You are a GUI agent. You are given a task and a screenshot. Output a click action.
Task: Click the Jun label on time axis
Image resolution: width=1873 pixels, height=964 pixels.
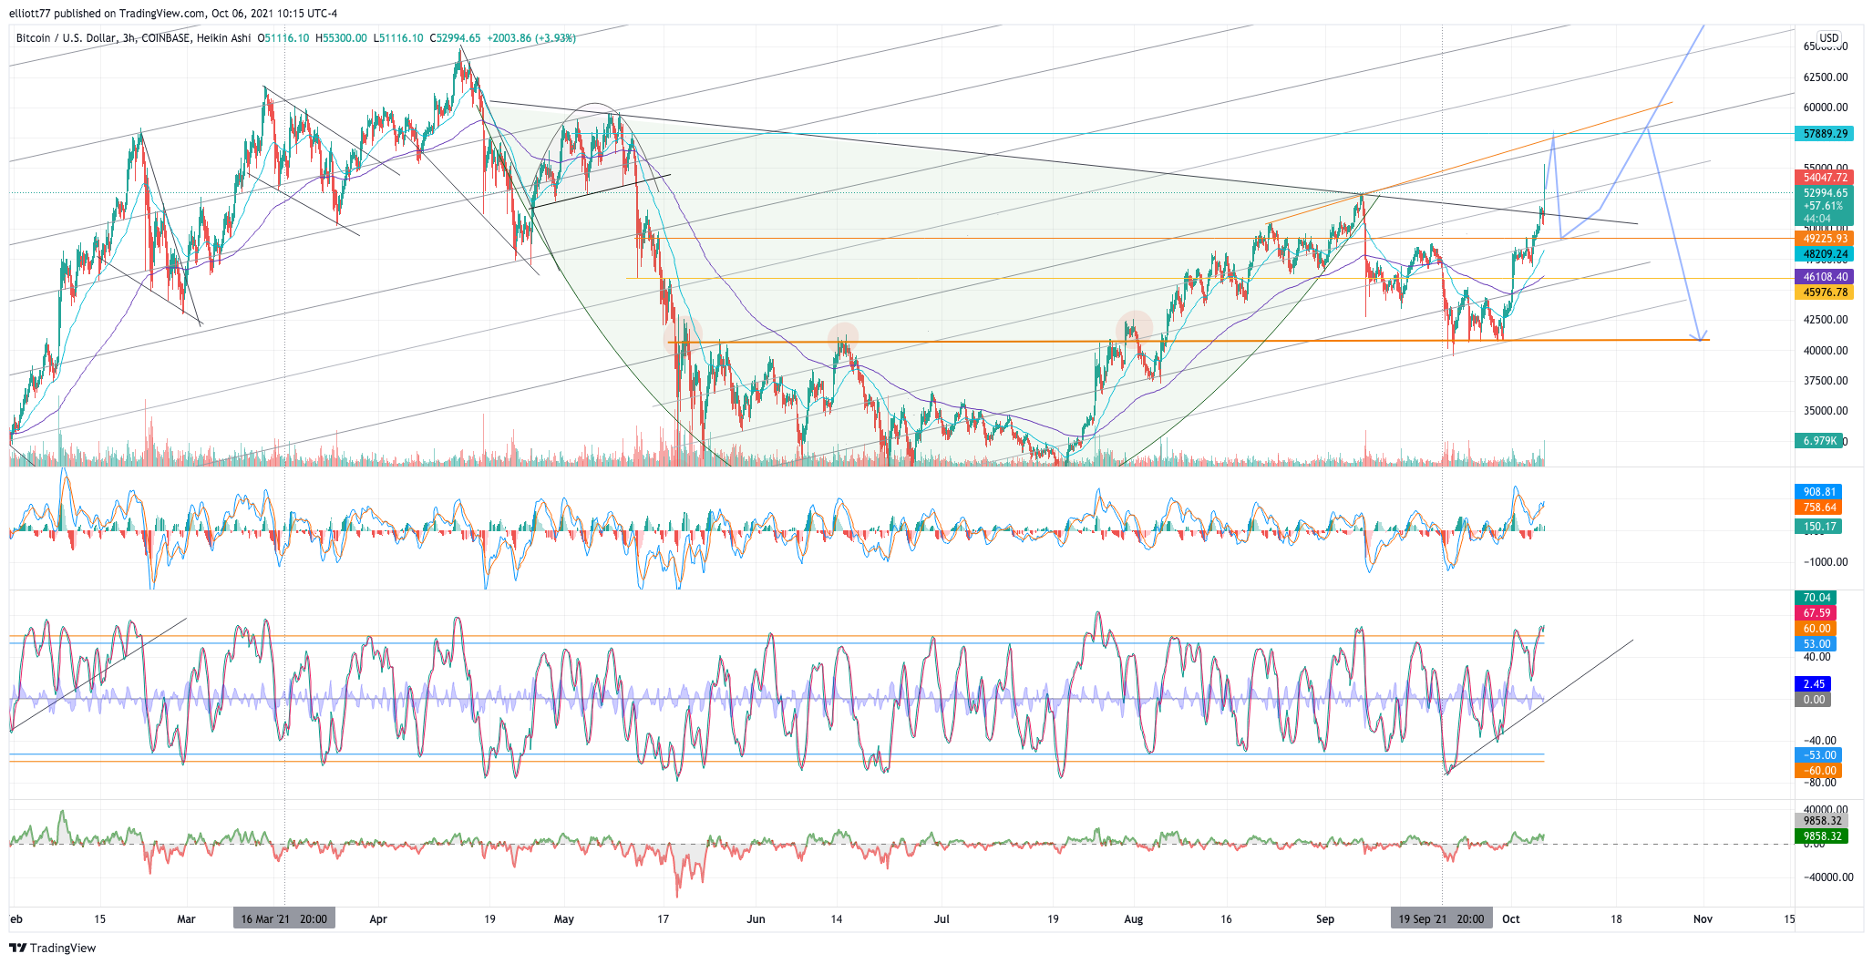point(756,919)
